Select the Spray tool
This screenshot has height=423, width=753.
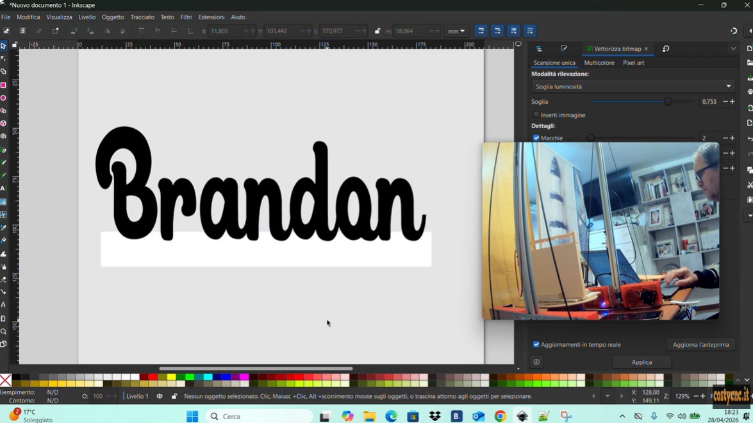point(3,267)
